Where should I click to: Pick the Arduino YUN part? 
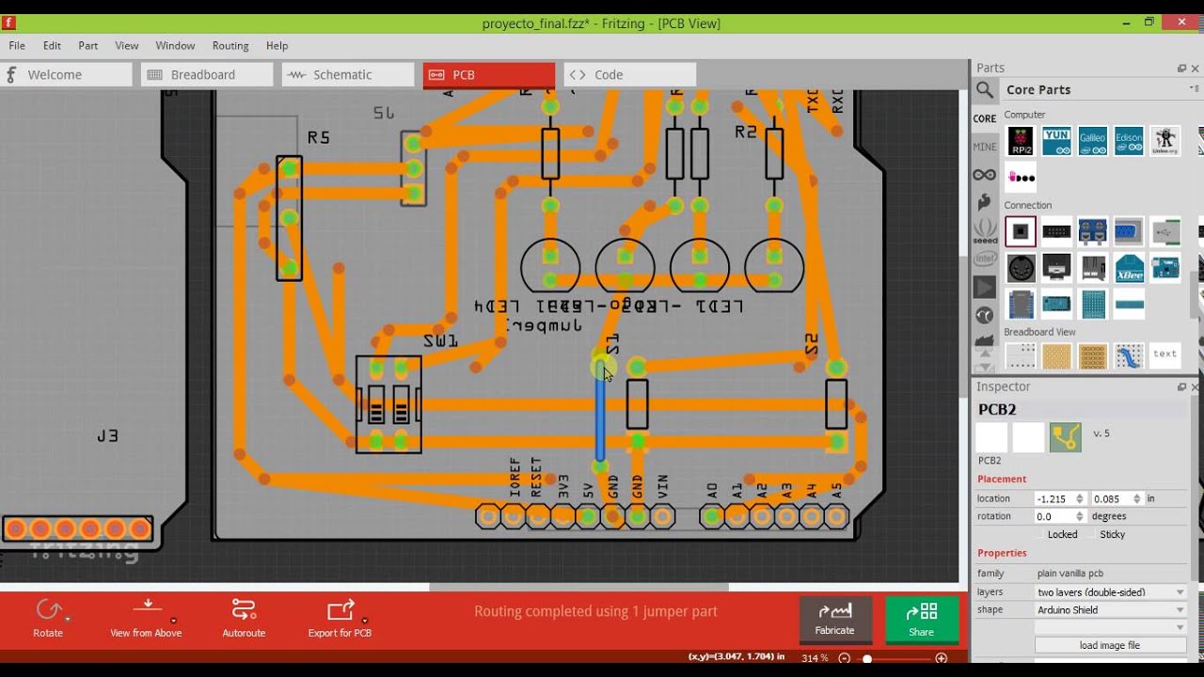pyautogui.click(x=1056, y=141)
